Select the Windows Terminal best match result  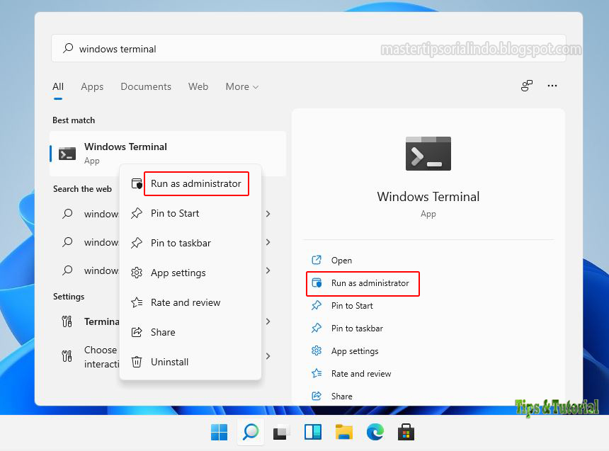click(168, 154)
